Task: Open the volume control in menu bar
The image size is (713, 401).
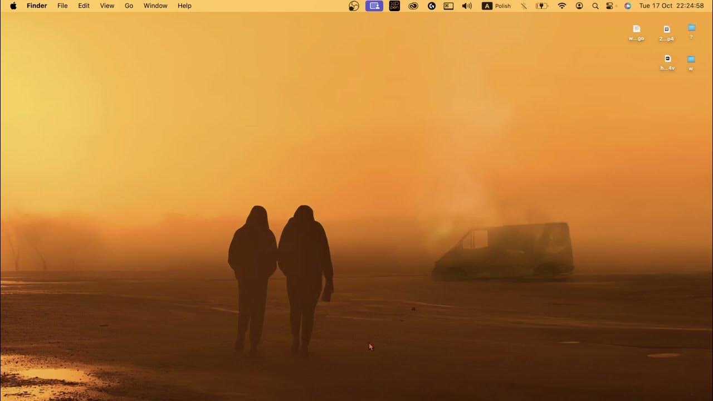Action: 467,6
